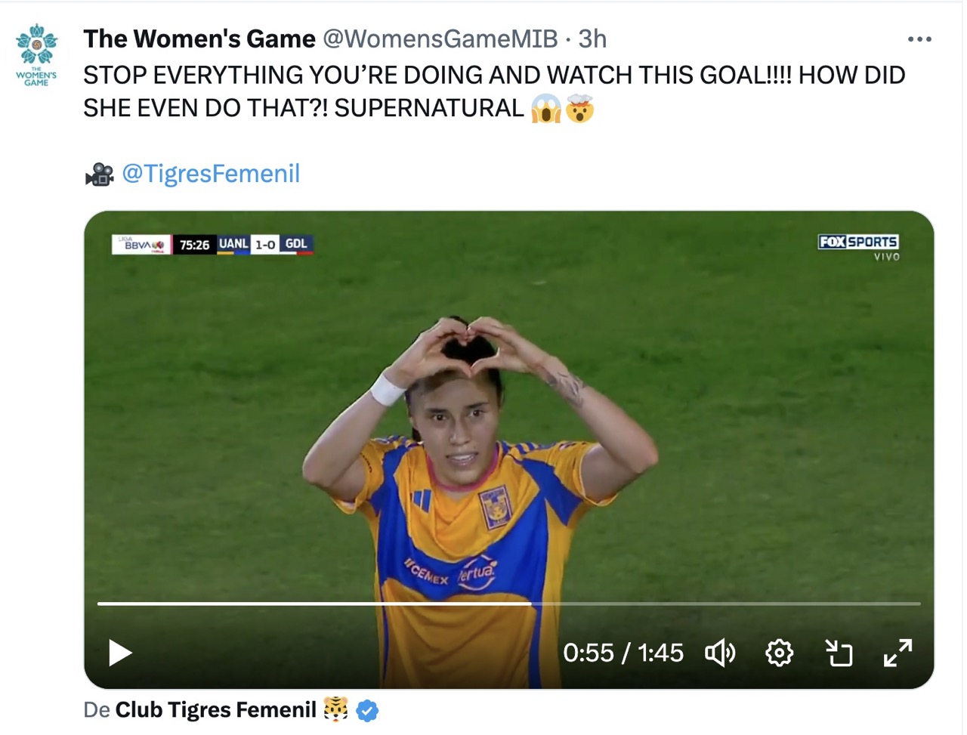The image size is (967, 735).
Task: Open the video settings gear
Action: click(x=779, y=653)
